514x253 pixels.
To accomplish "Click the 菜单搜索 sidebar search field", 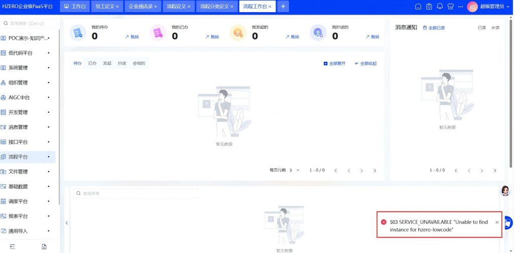I will coord(29,23).
